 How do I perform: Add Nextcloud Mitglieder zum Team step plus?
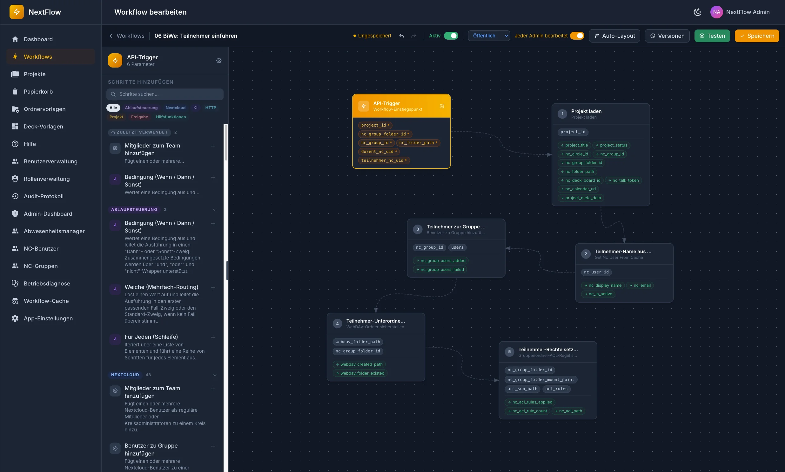point(213,389)
